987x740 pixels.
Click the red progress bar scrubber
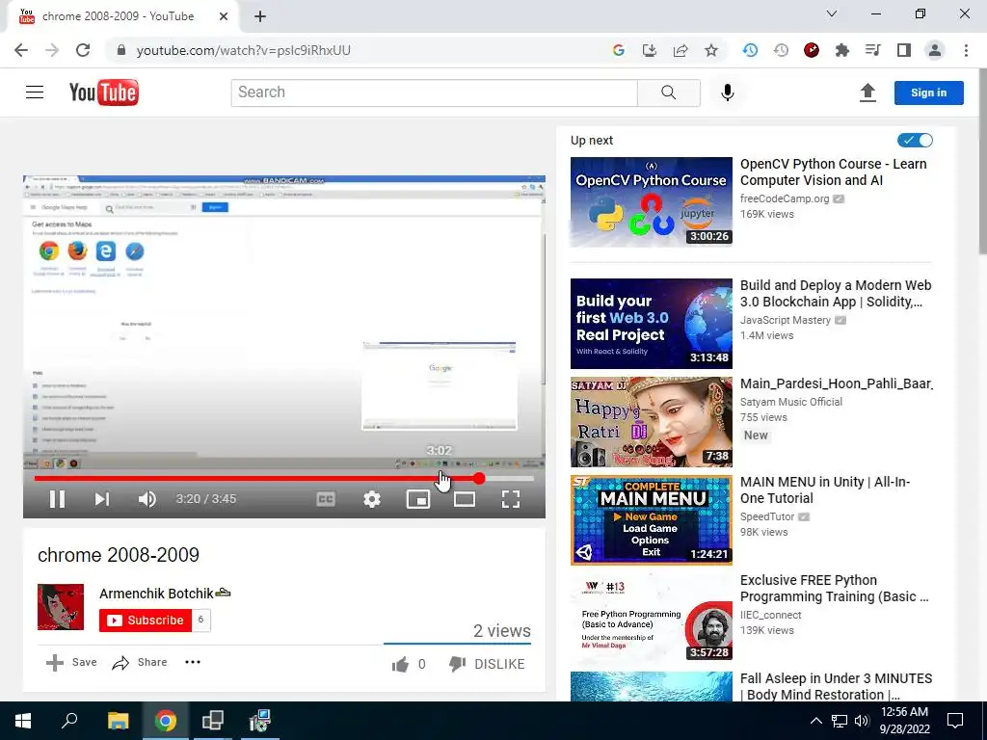pyautogui.click(x=479, y=479)
